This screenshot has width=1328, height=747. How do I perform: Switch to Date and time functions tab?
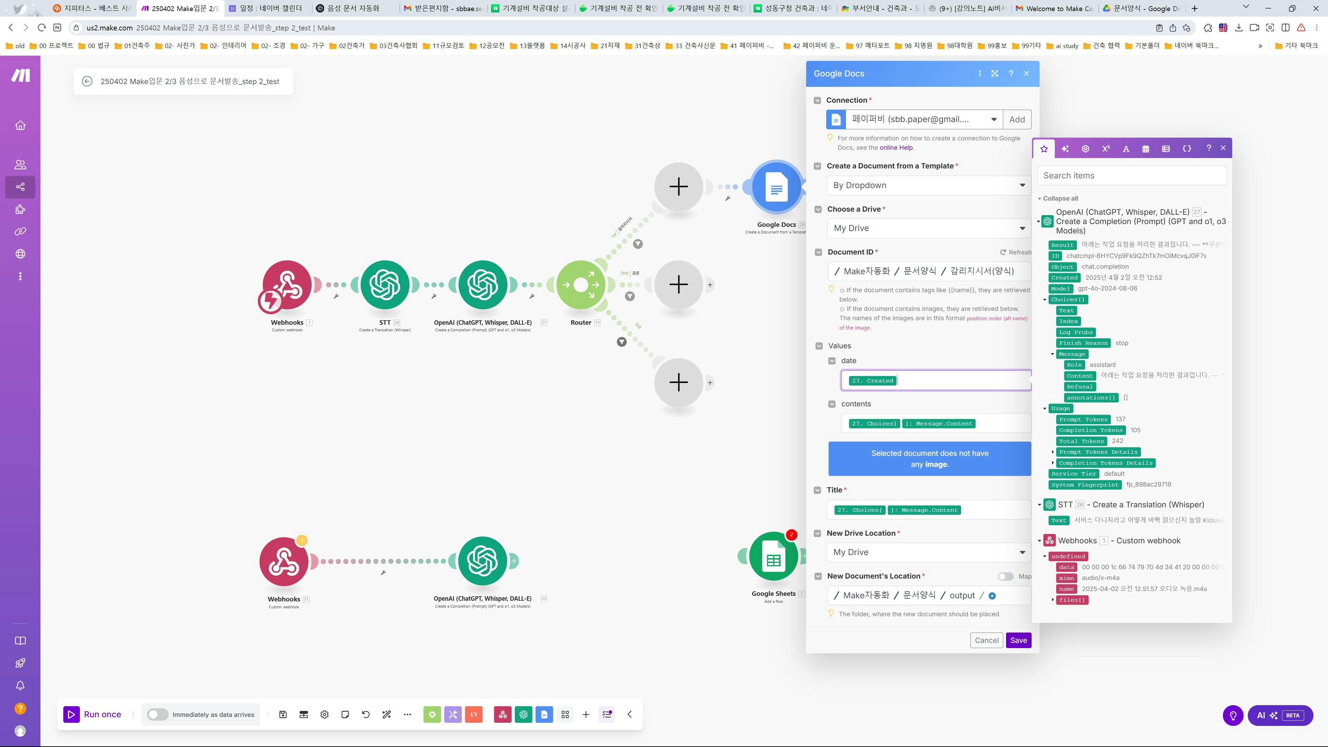(x=1145, y=148)
